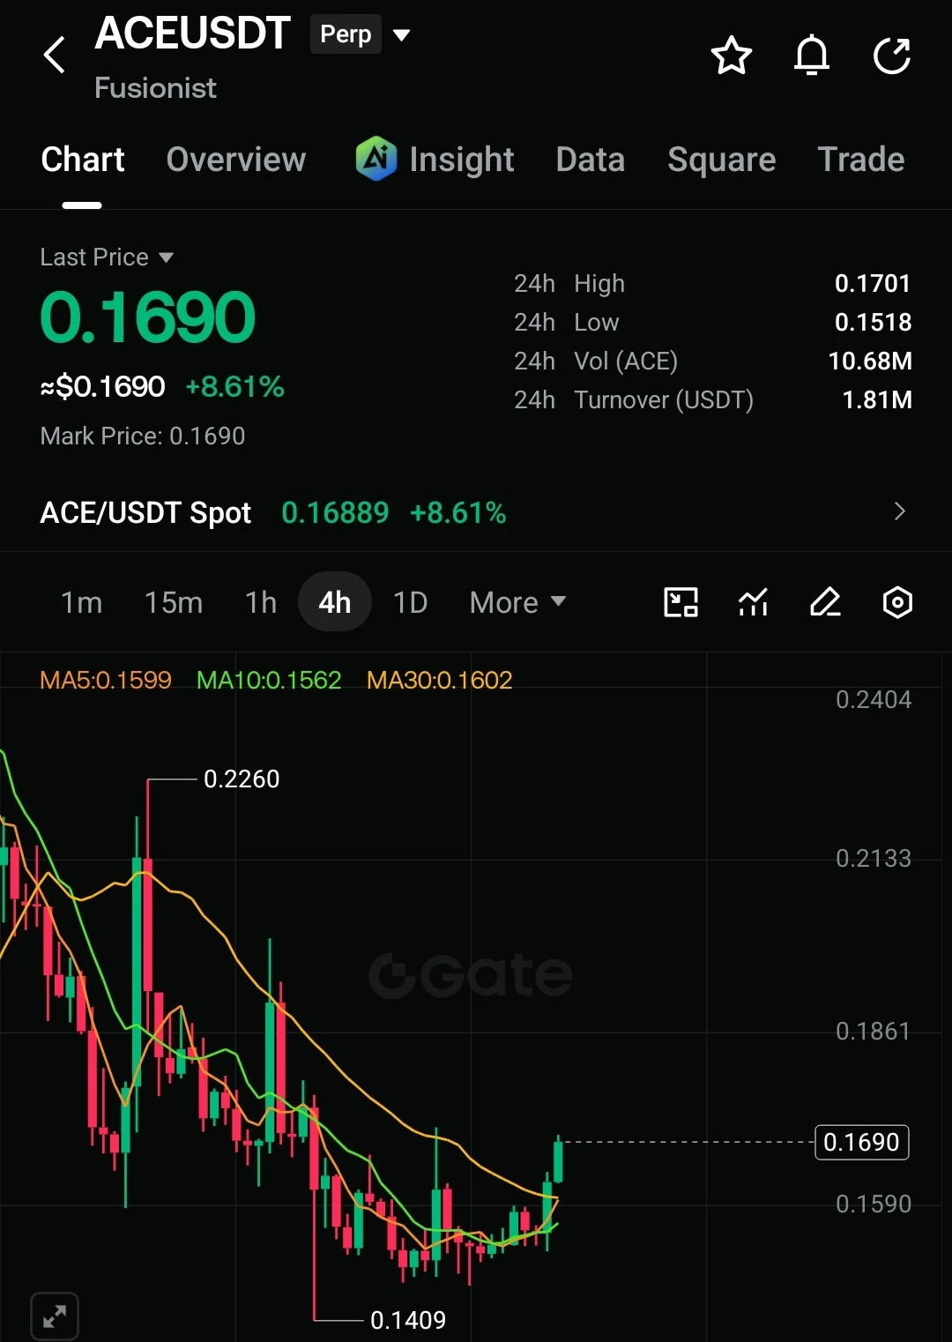Open chart settings hexagon icon
The width and height of the screenshot is (952, 1342).
[x=897, y=602]
